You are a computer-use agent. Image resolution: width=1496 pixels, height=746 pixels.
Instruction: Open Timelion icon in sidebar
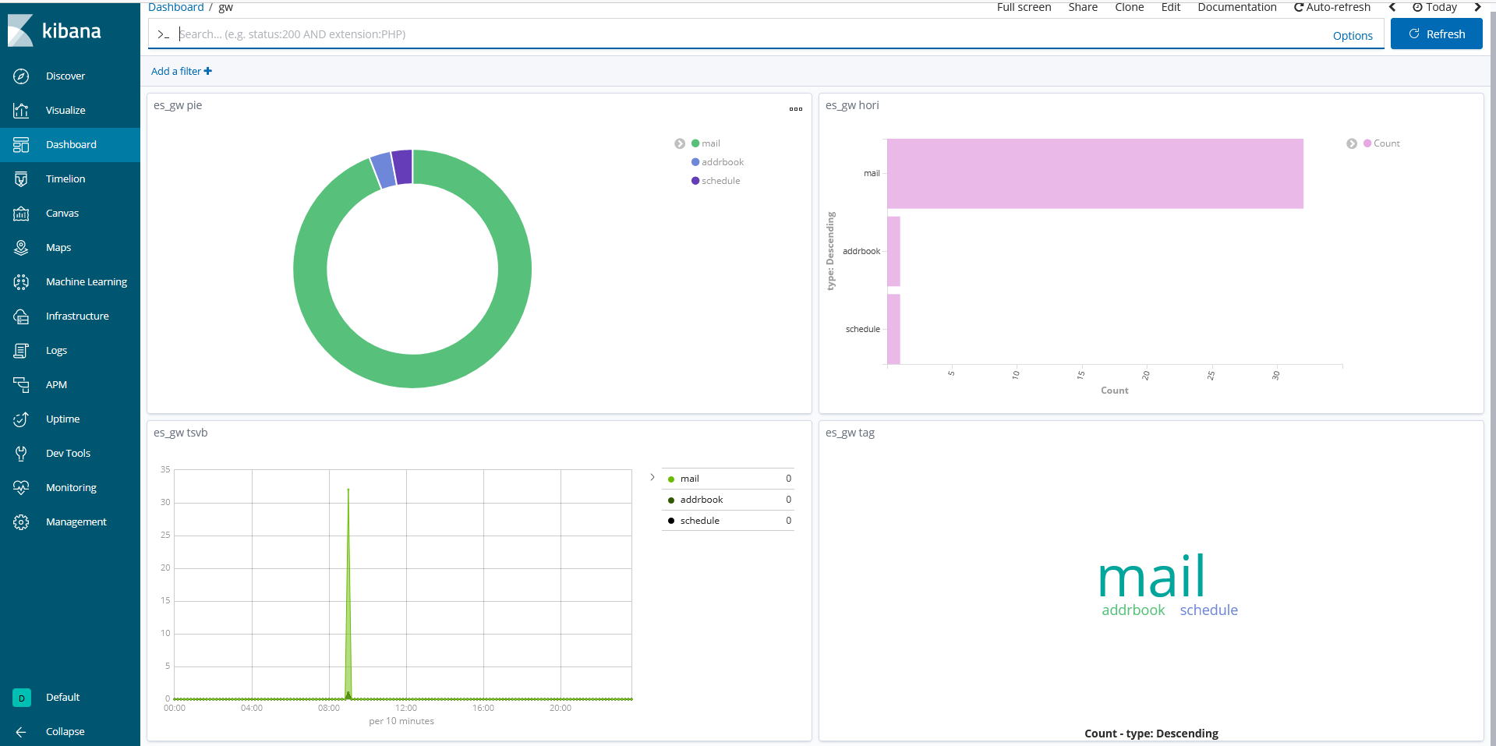pyautogui.click(x=21, y=179)
